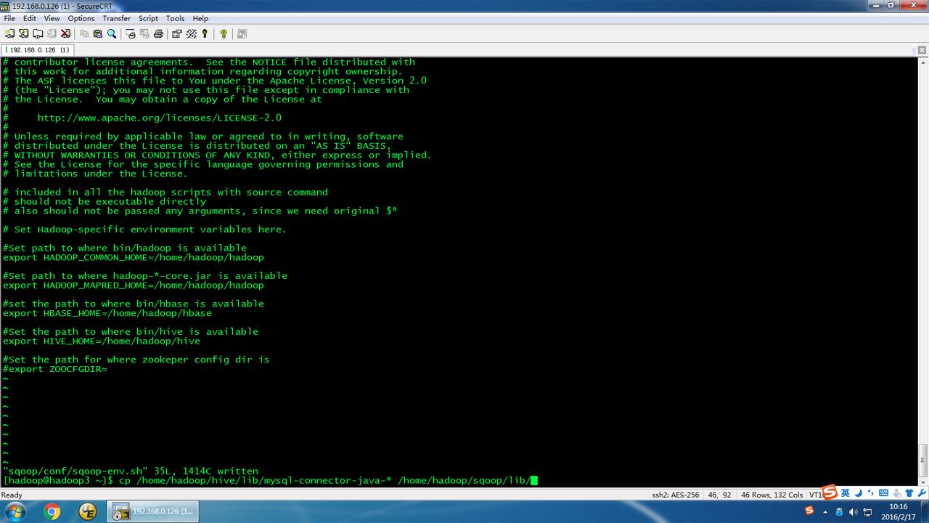Disconnect the session with the red X icon
Image resolution: width=929 pixels, height=523 pixels.
(x=65, y=33)
